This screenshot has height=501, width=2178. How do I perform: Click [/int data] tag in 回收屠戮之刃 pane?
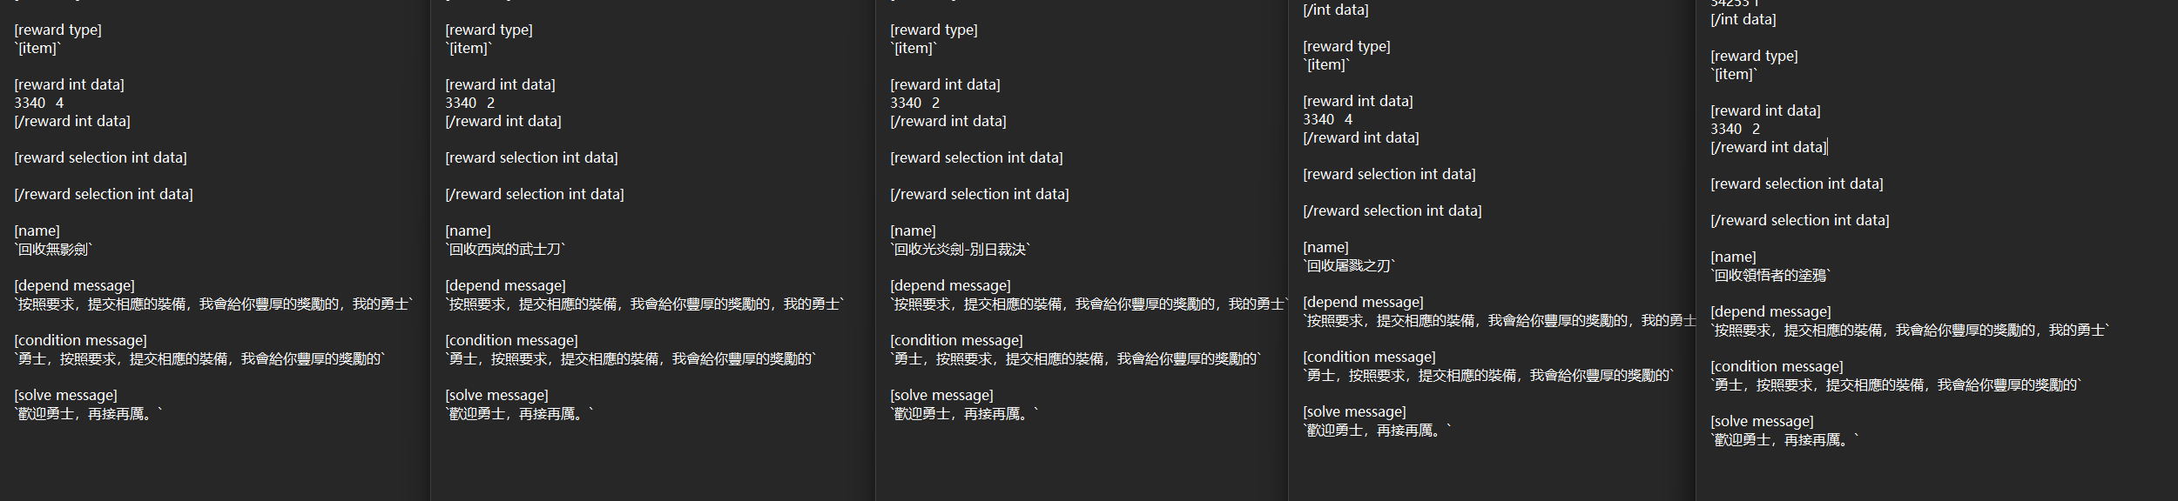pyautogui.click(x=1335, y=10)
